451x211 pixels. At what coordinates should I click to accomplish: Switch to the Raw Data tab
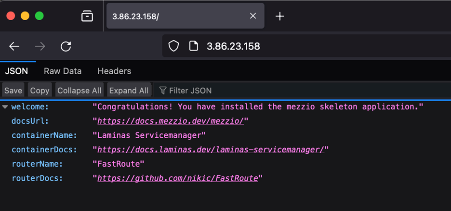pyautogui.click(x=63, y=71)
